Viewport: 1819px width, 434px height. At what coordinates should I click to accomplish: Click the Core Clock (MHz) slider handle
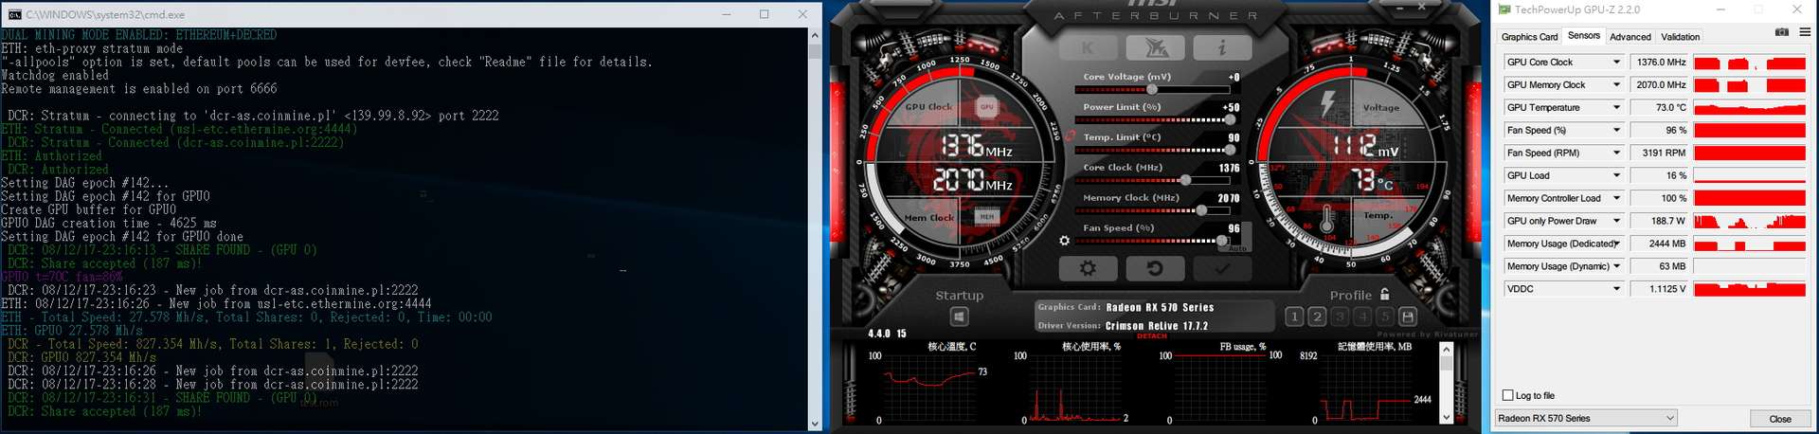(1185, 180)
